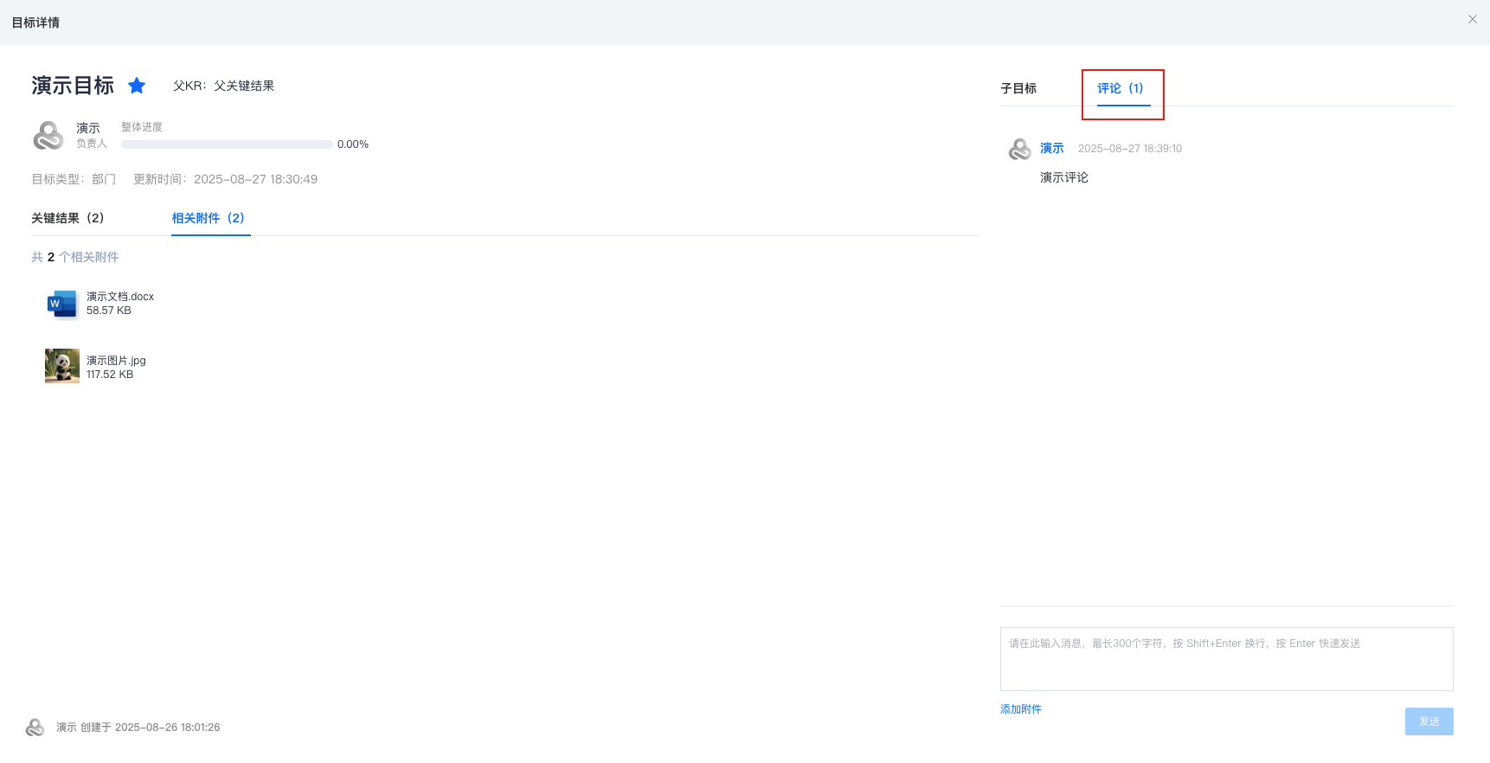Open the panda thumbnail of 演示图片.jpg
Screen dimensions: 1490x763
[62, 366]
